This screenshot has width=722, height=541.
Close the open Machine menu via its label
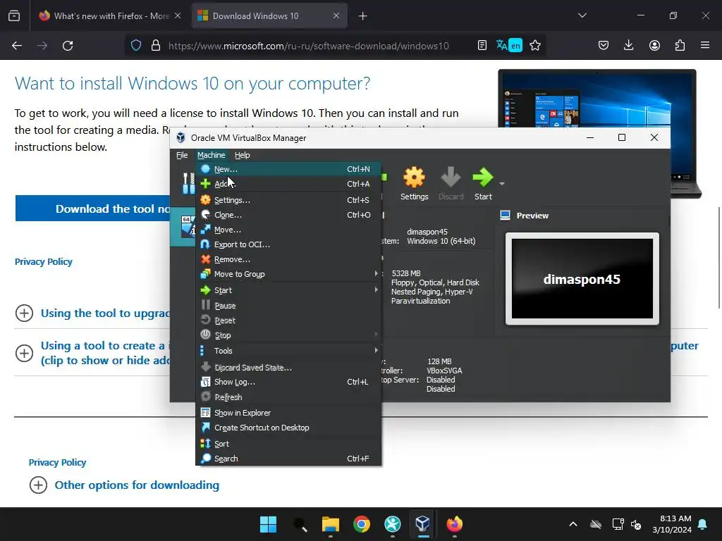(x=212, y=155)
